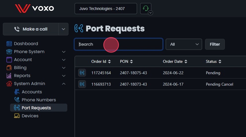246x137 pixels.
Task: Open the All status filter dropdown
Action: [184, 44]
